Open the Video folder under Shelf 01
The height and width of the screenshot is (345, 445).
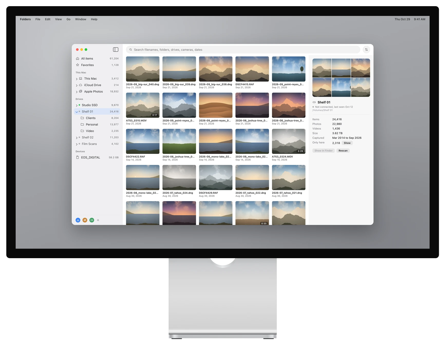coord(97,131)
